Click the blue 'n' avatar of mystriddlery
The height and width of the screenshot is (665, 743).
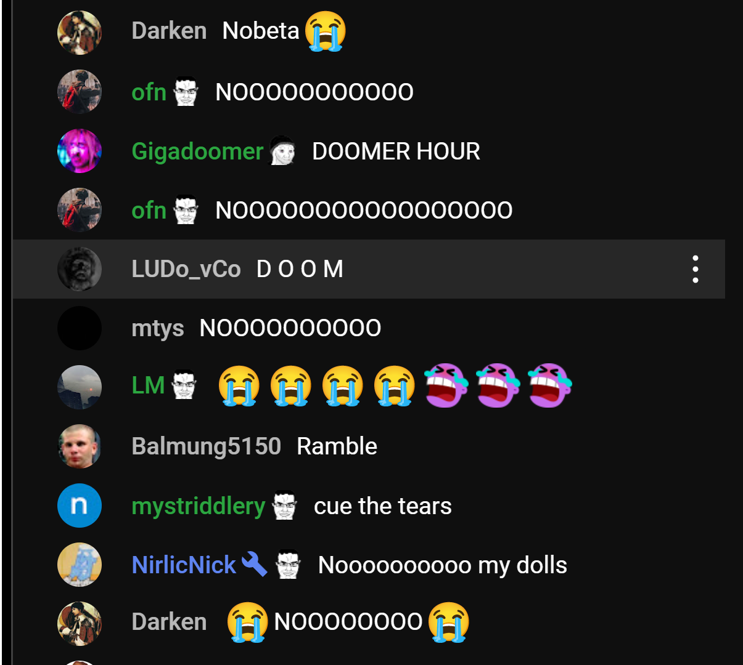[x=80, y=506]
